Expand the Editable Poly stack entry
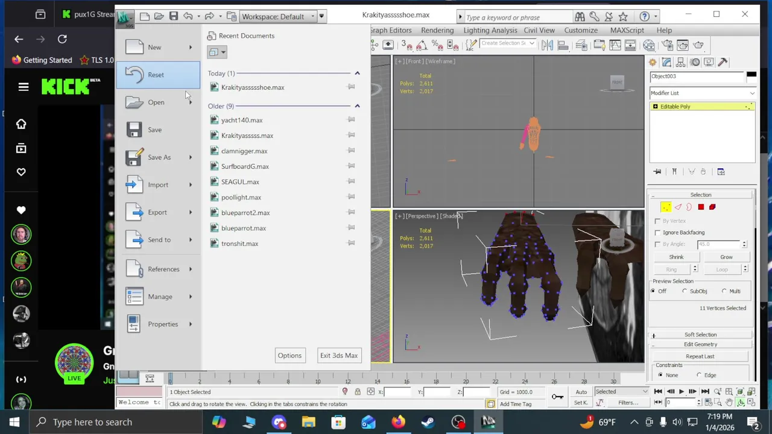This screenshot has height=434, width=772. [655, 107]
